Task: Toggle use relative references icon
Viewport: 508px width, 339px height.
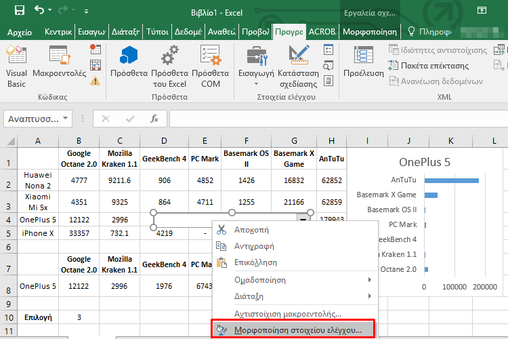Action: click(x=96, y=65)
